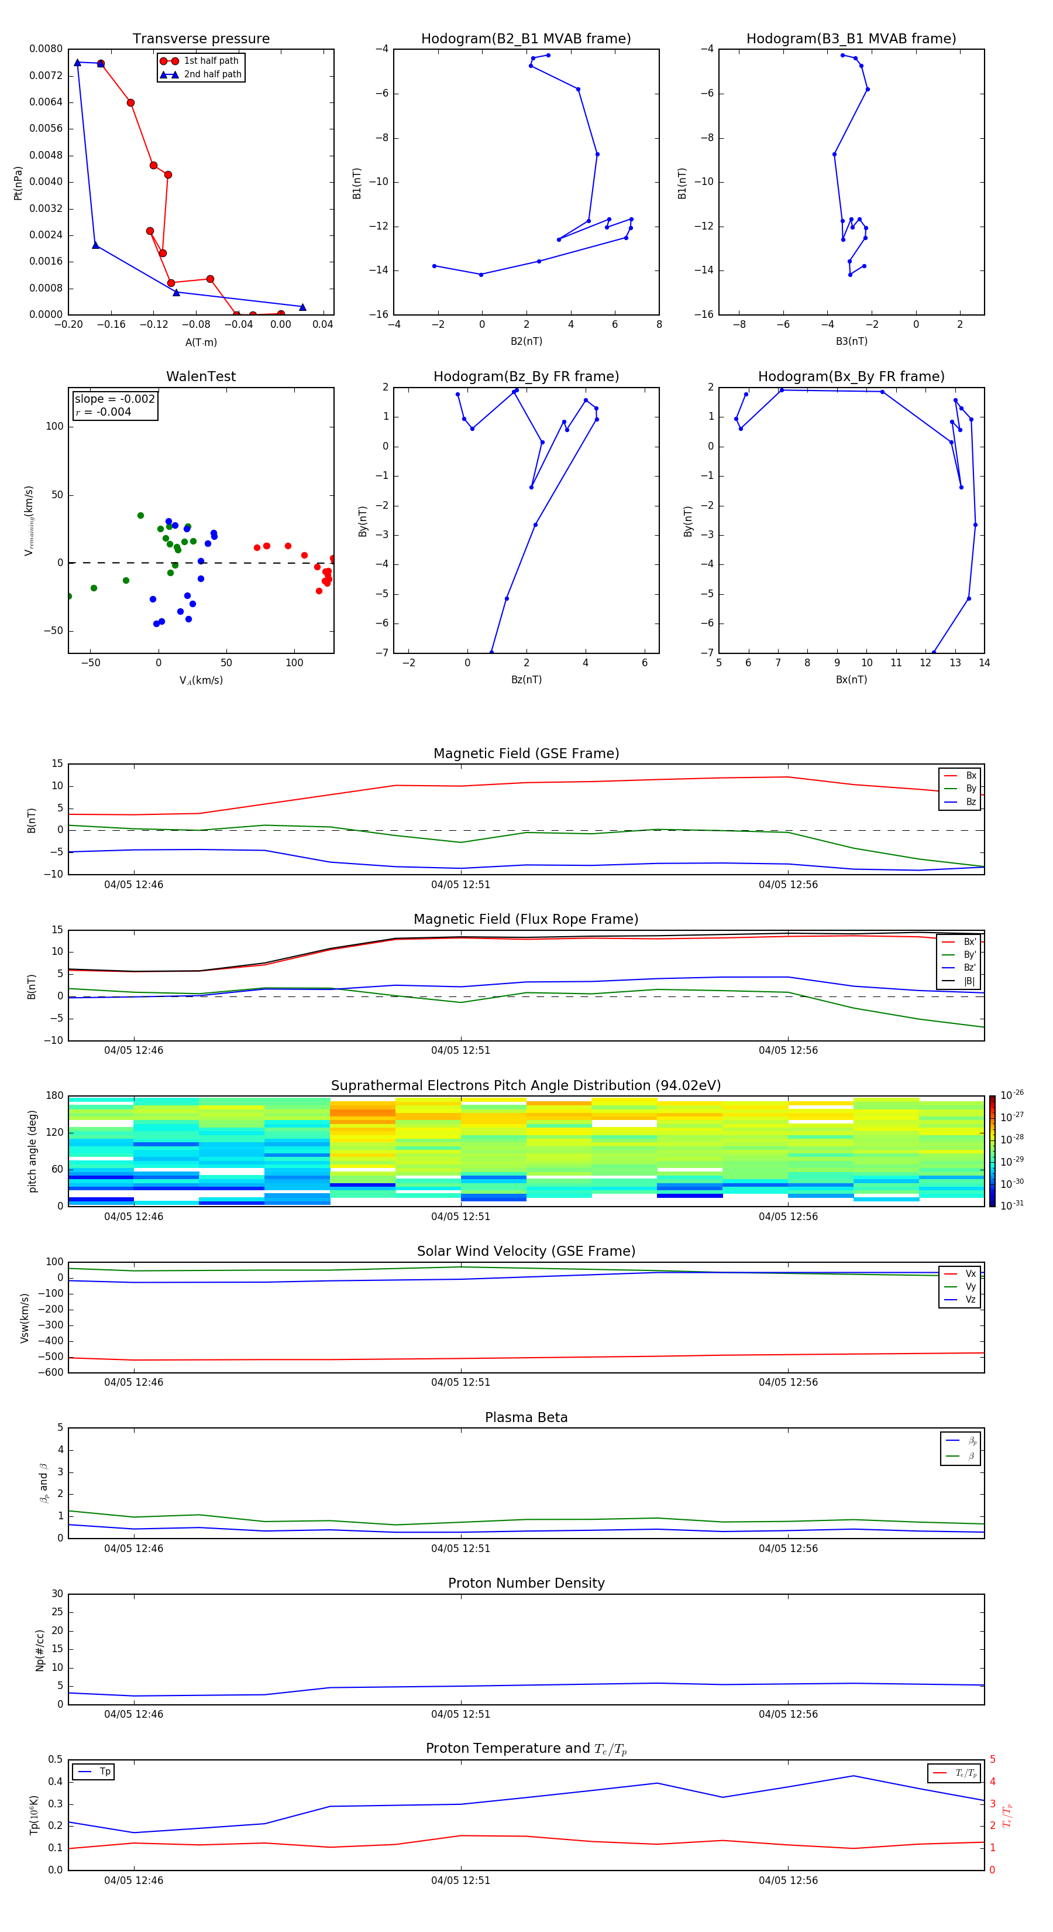Click the "Hodogram(Bx_By FR frame)" title
Image resolution: width=1053 pixels, height=1932 pixels.
pos(851,376)
